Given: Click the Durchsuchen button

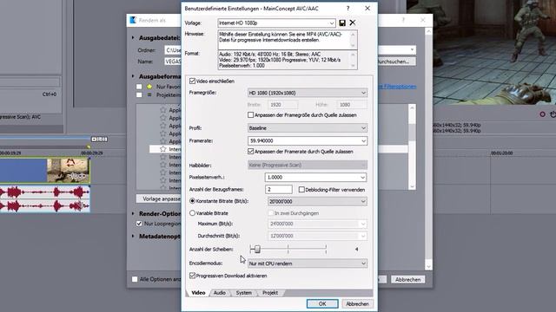Looking at the screenshot, I should 396,62.
